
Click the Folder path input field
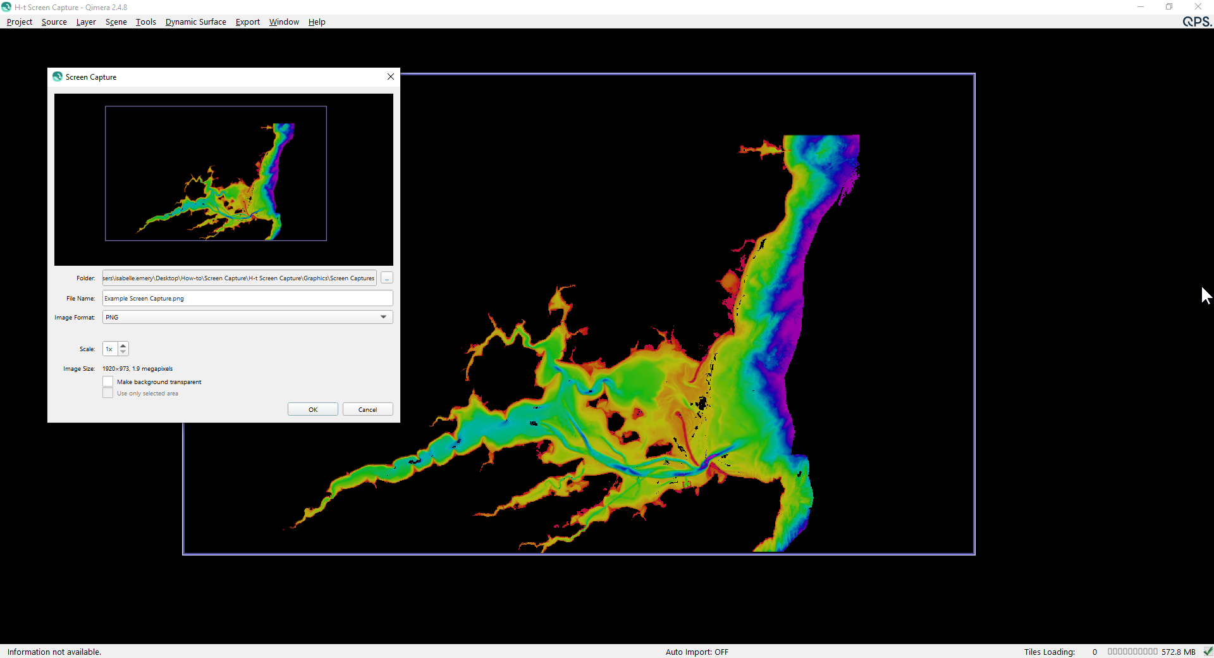click(239, 278)
